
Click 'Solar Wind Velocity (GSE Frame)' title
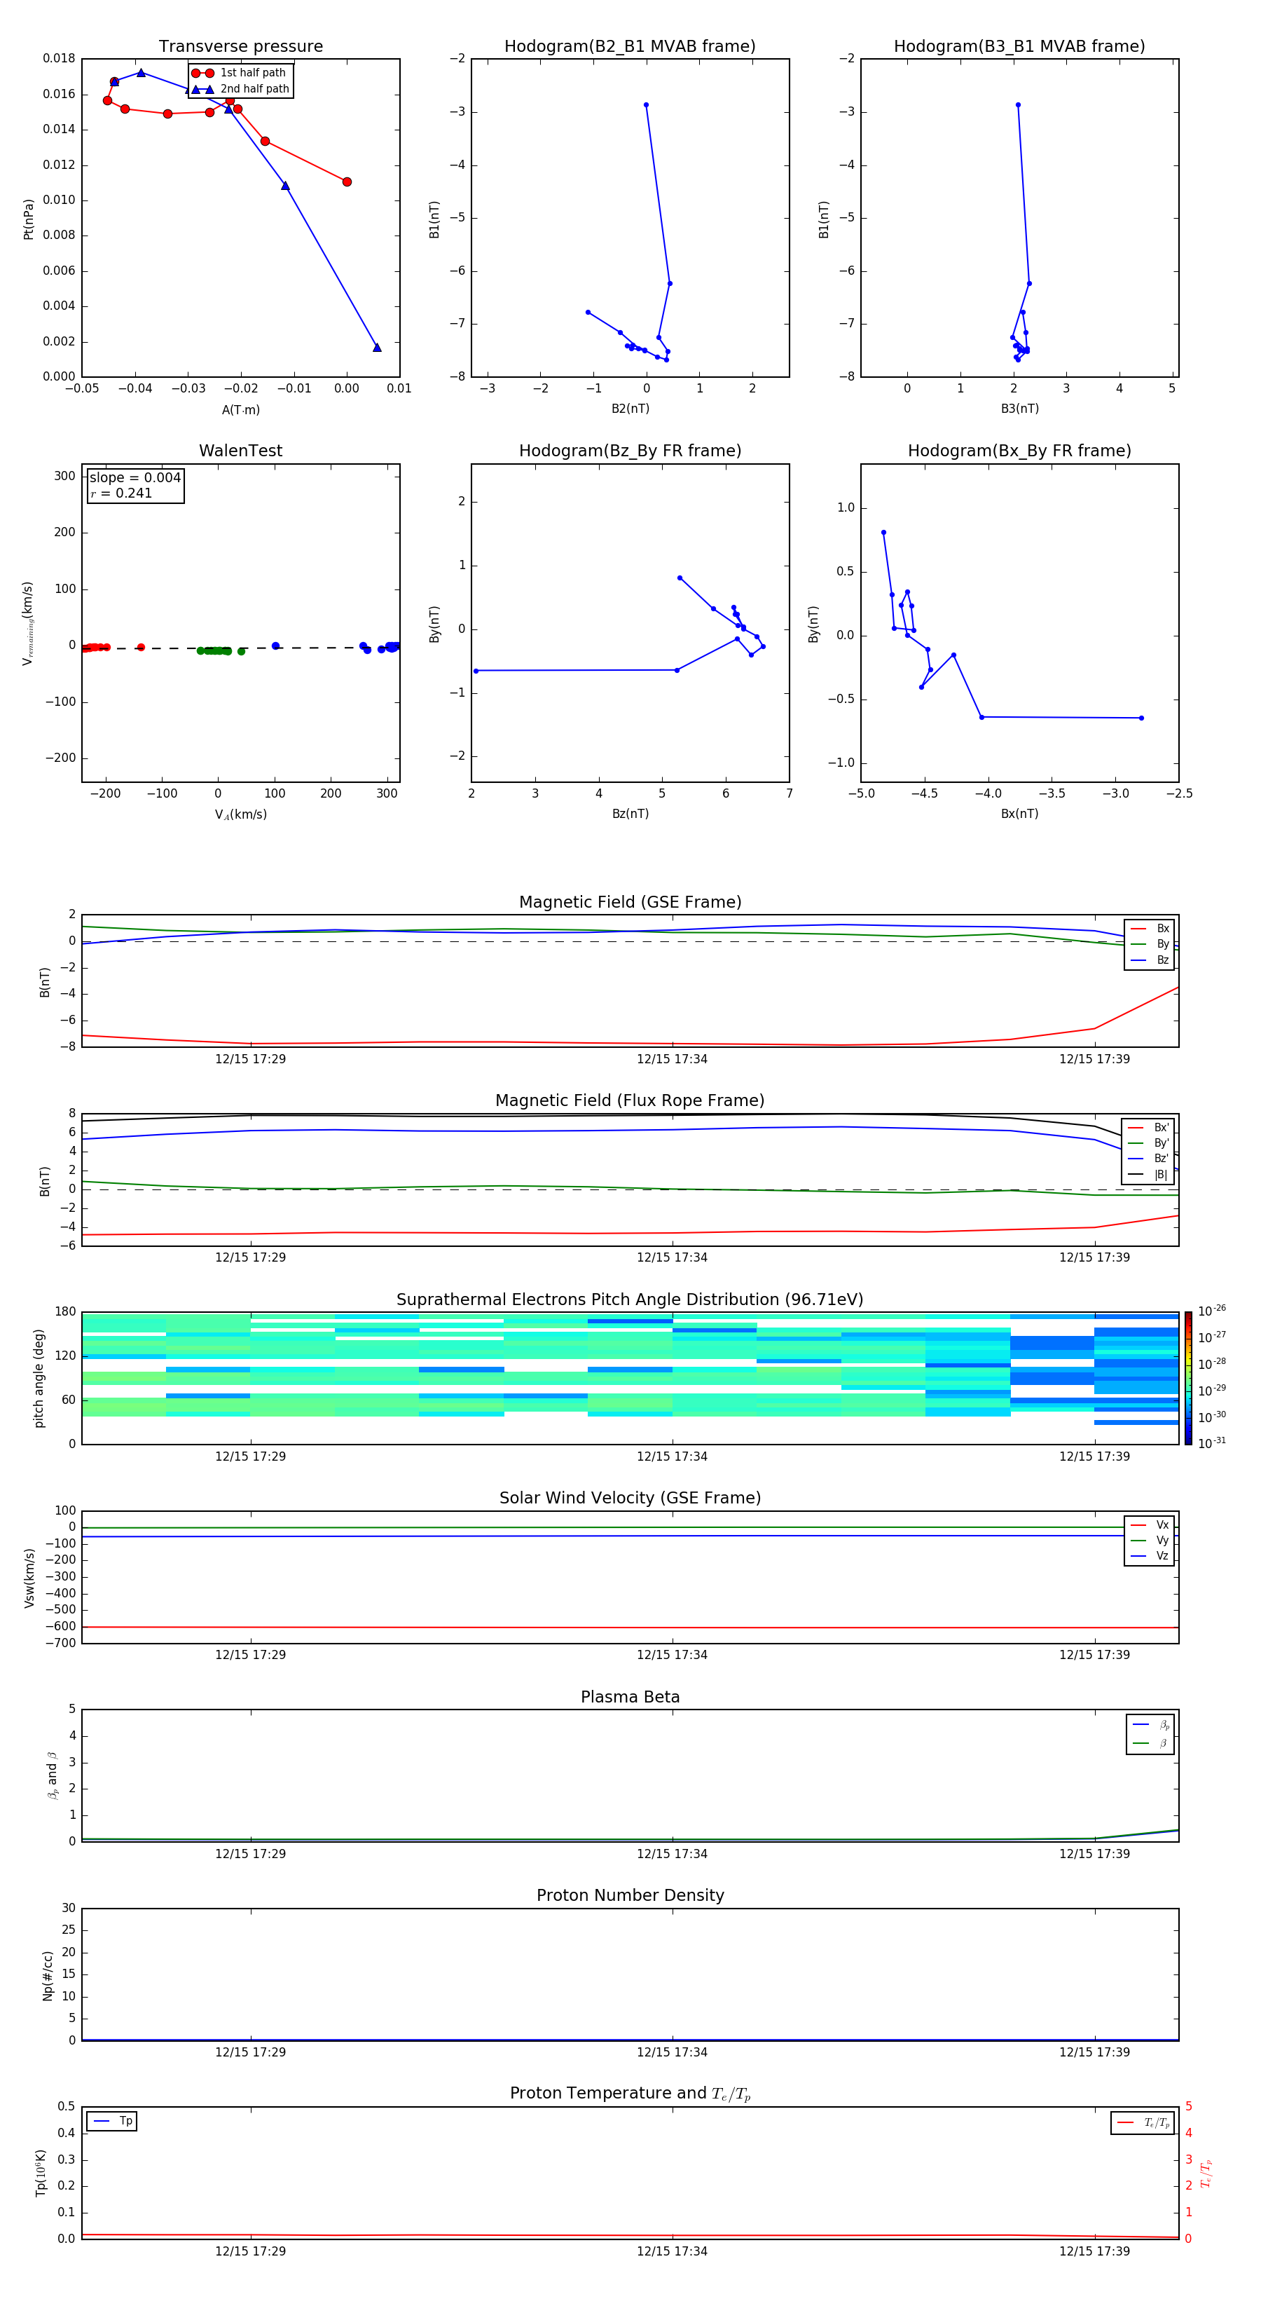630,1498
